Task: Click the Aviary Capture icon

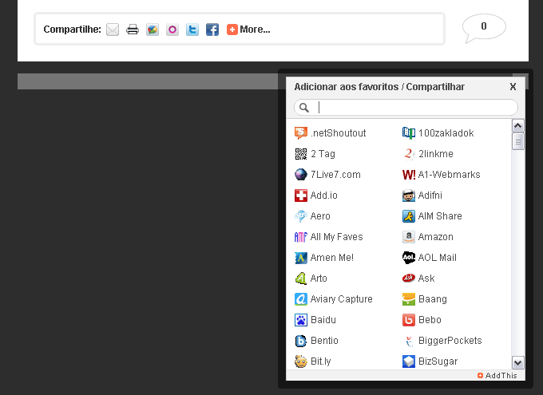Action: [x=300, y=298]
